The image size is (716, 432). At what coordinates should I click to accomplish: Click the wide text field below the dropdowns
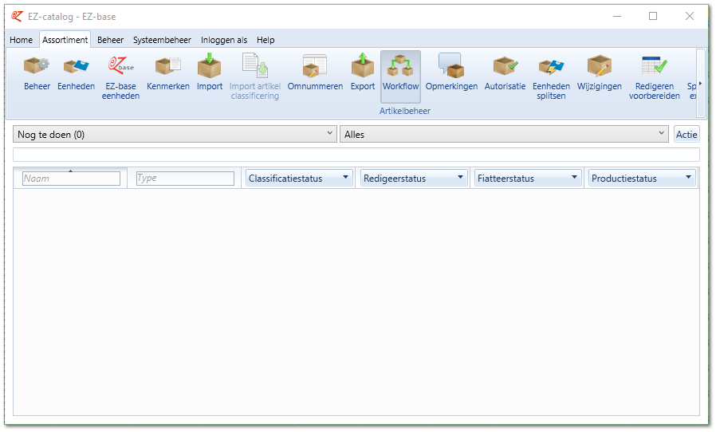356,155
